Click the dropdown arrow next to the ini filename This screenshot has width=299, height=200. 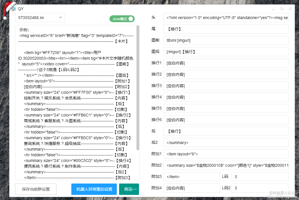pyautogui.click(x=61, y=17)
